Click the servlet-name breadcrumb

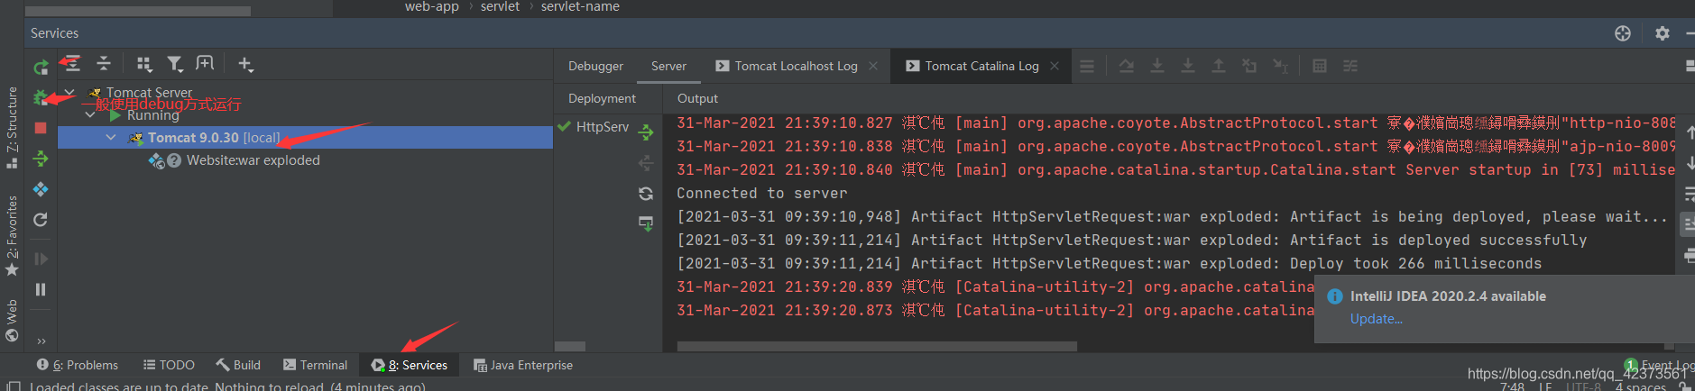click(x=580, y=6)
